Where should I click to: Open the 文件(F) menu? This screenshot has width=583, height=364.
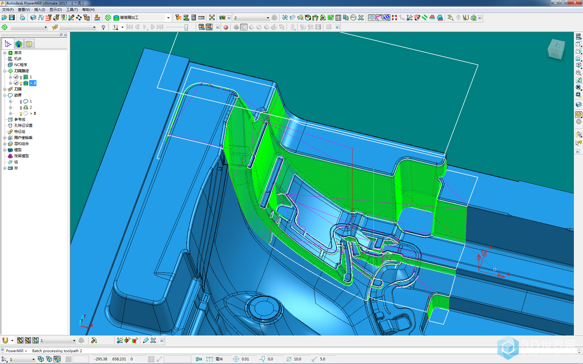8,10
